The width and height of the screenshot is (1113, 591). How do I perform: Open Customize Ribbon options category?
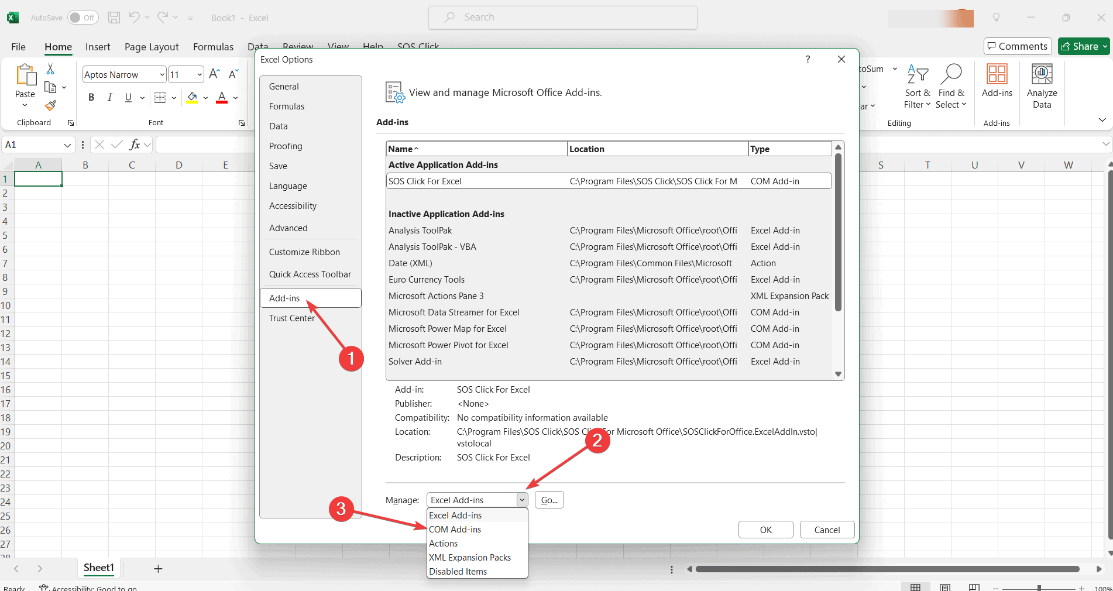(x=310, y=252)
